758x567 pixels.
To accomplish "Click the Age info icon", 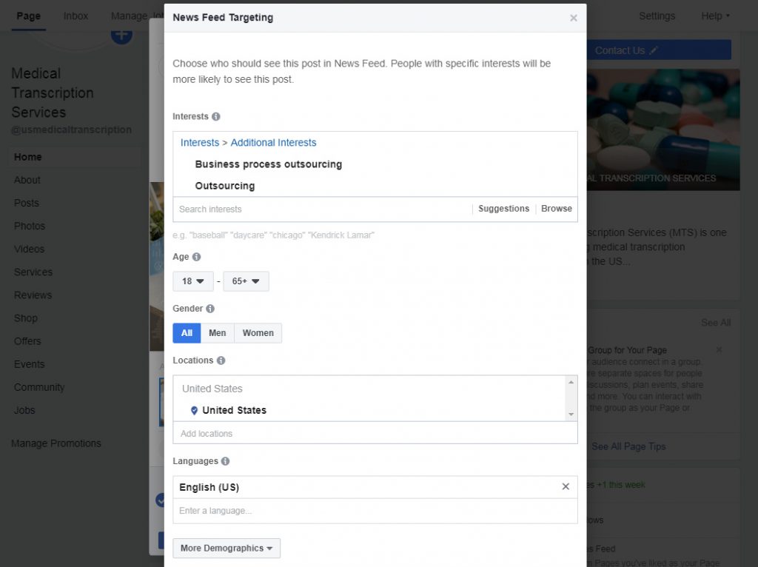I will (196, 257).
